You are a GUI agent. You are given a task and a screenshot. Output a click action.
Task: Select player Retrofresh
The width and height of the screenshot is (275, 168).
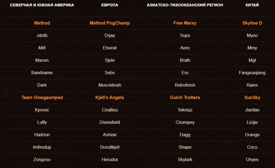(185, 85)
